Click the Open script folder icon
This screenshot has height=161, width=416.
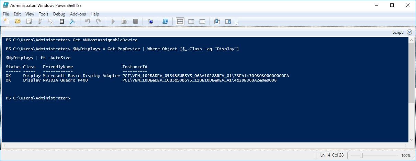tap(18, 22)
